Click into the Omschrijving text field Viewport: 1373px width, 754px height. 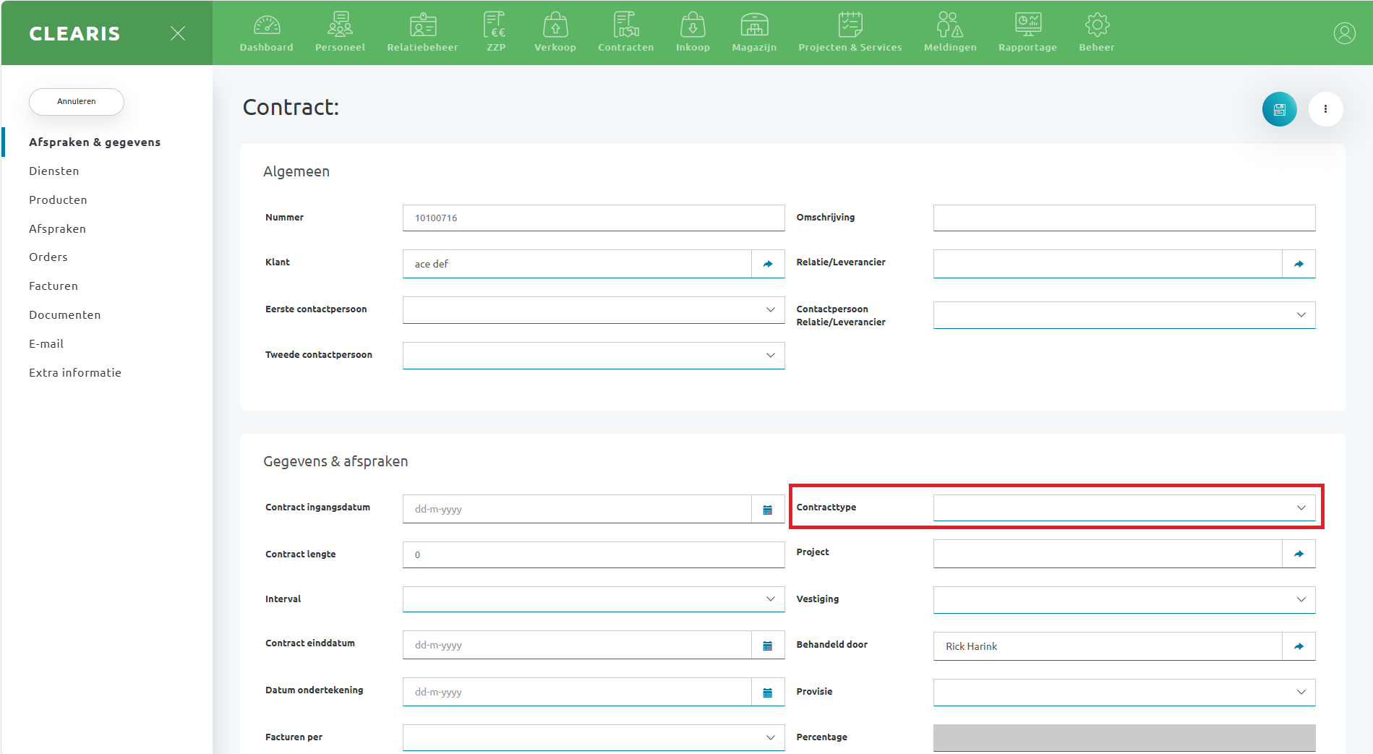1124,218
